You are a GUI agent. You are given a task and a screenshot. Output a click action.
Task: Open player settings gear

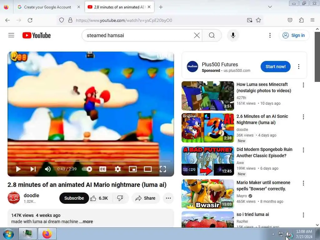tap(118, 169)
